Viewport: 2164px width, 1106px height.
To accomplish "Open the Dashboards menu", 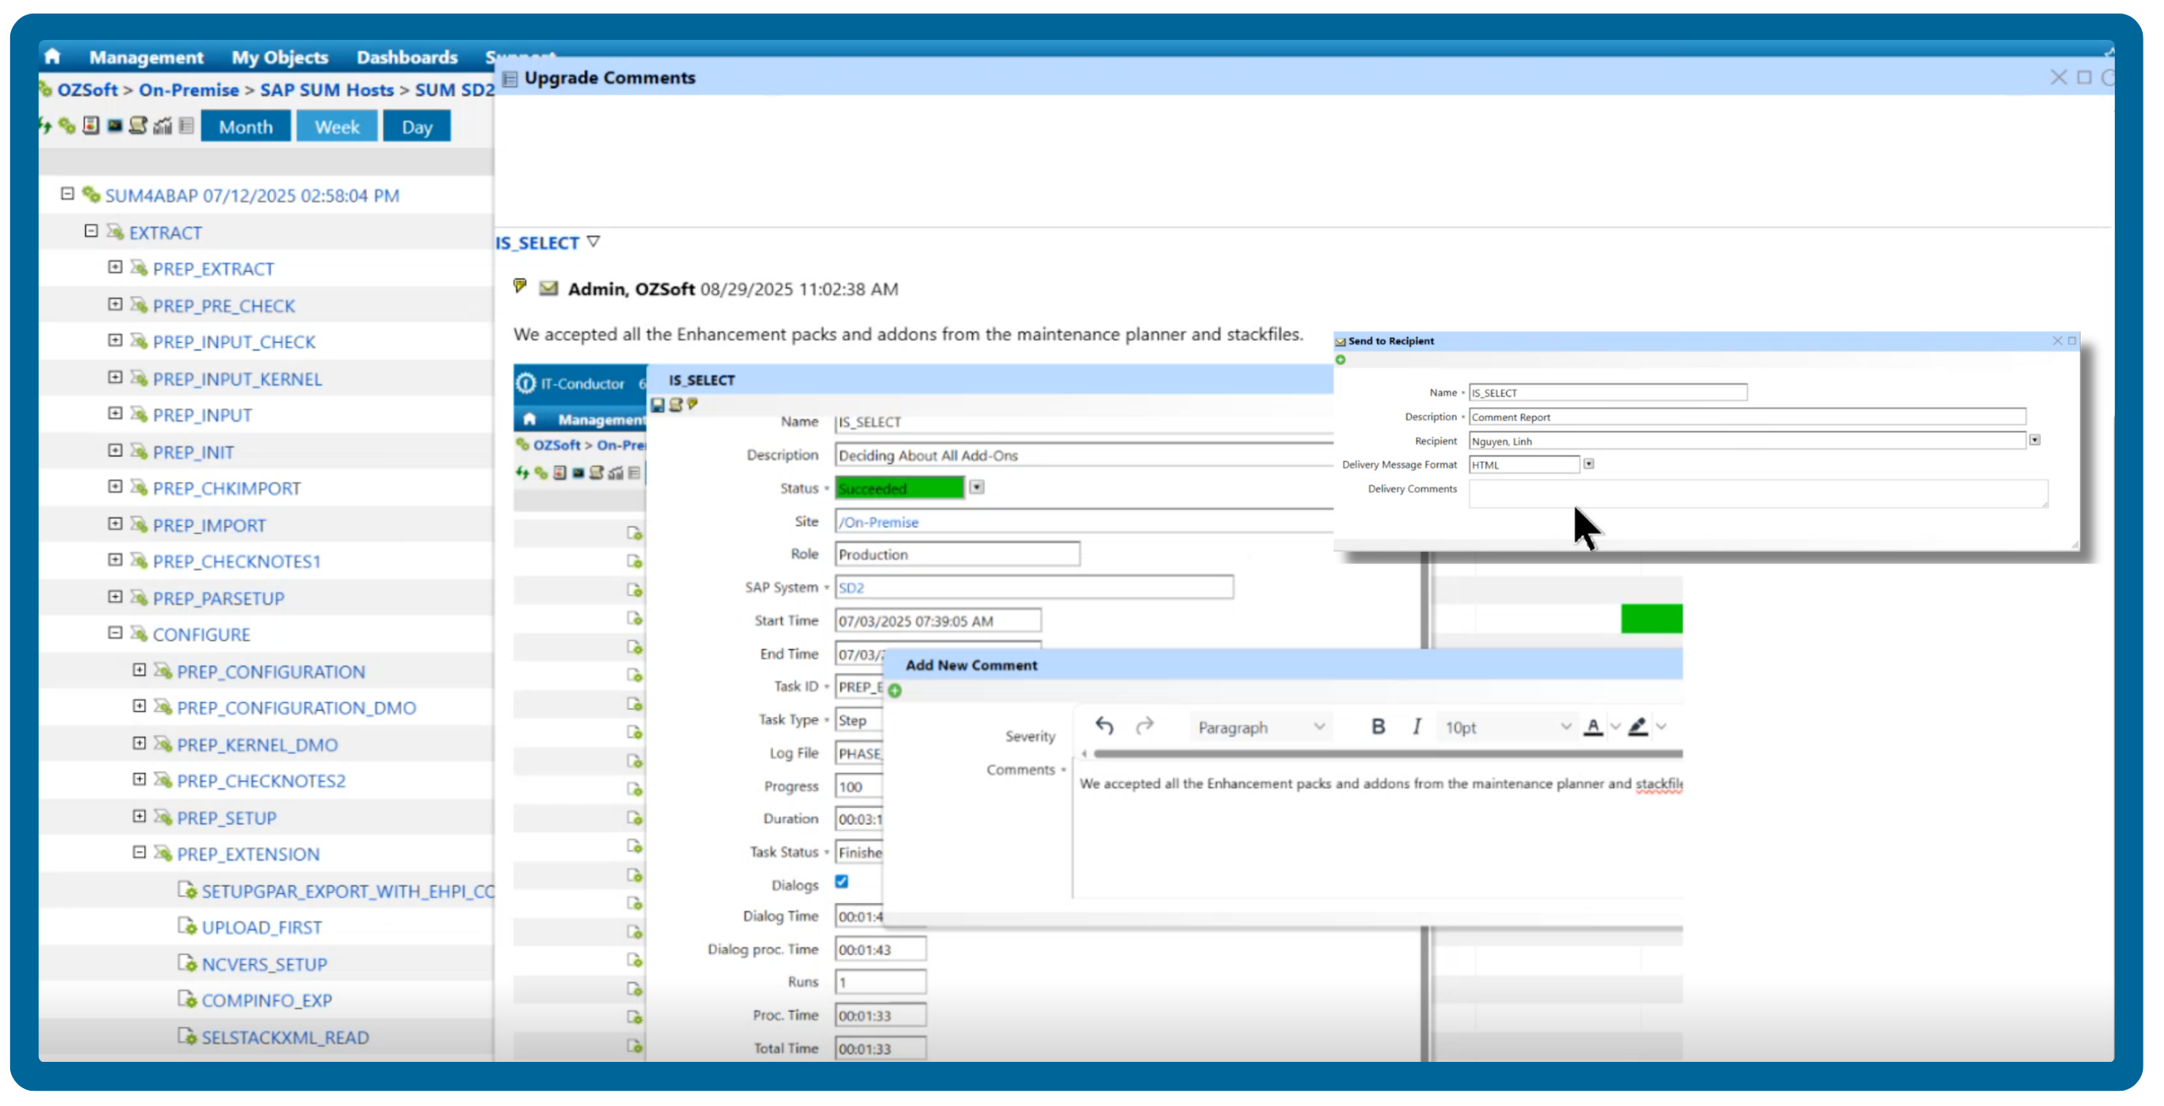I will [x=407, y=58].
